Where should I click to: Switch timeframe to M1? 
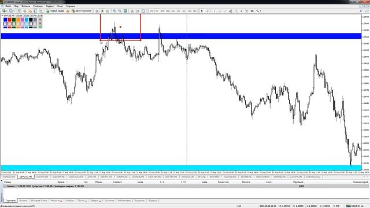[x=151, y=11]
